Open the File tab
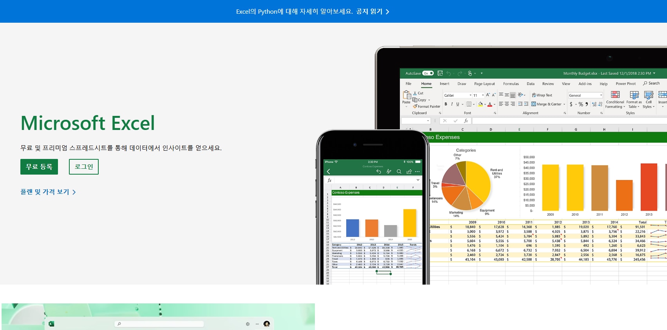 click(x=409, y=83)
